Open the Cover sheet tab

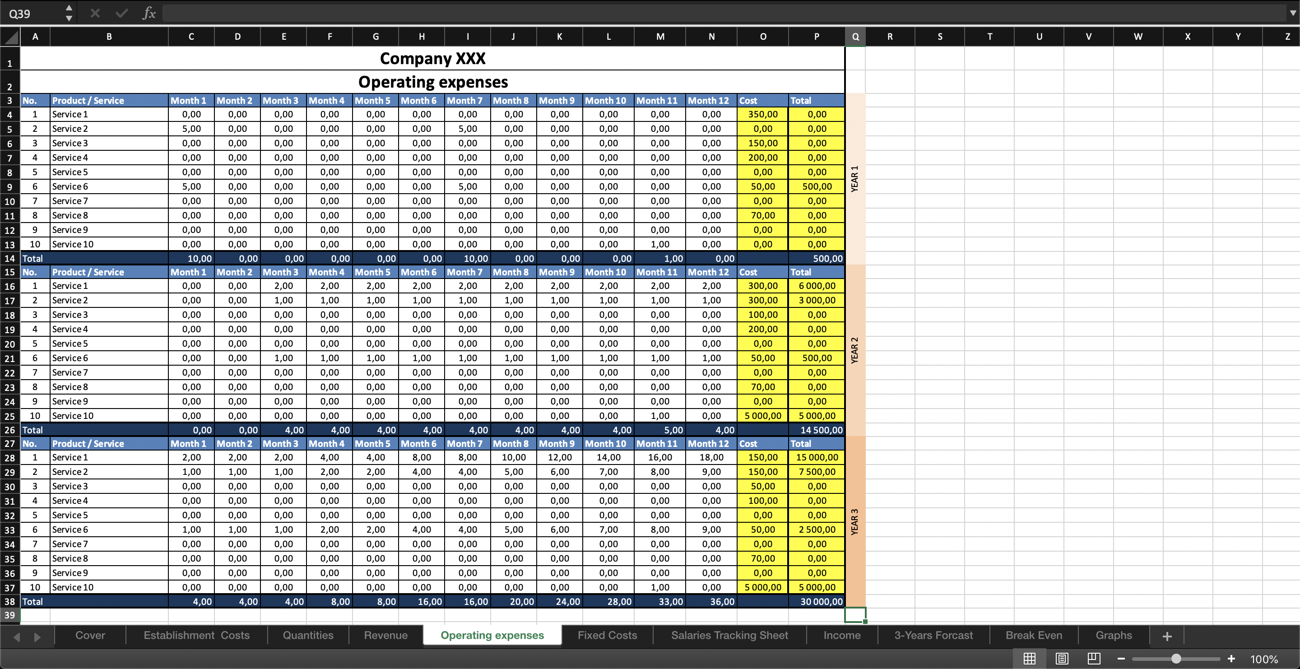pyautogui.click(x=90, y=636)
